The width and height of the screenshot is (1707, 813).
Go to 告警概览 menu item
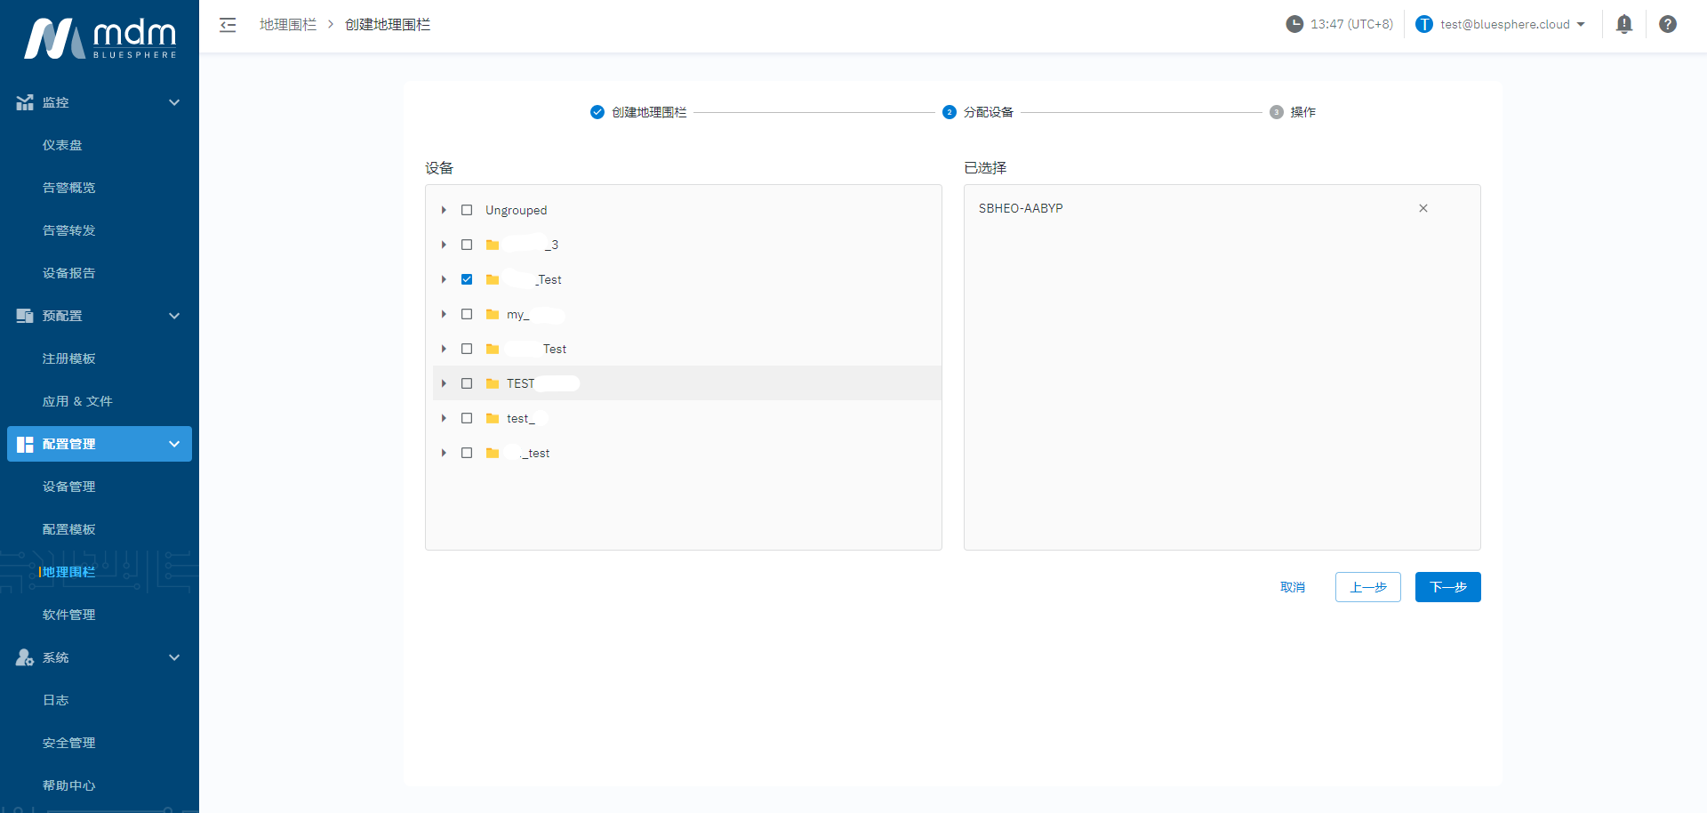tap(69, 188)
